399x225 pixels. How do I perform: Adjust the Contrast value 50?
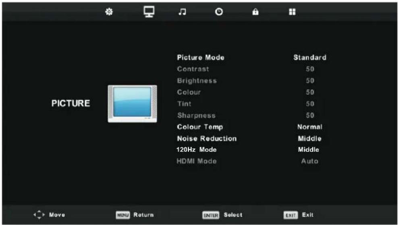coord(310,69)
